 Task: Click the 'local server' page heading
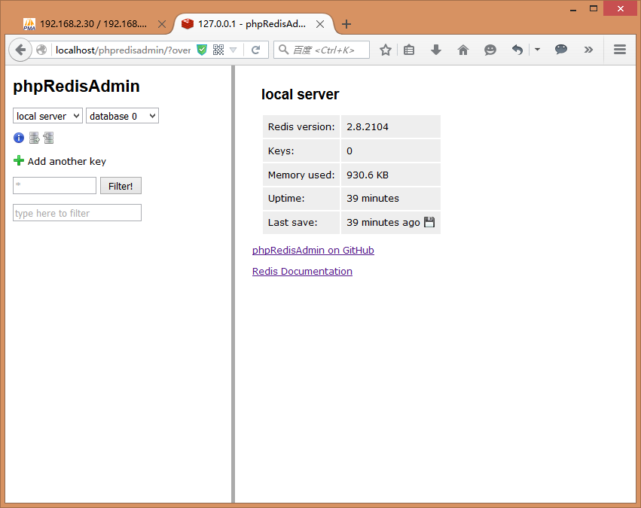(300, 94)
